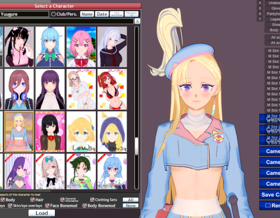Clear the filter with the X button
Viewport: 280px width, 218px height.
(137, 21)
